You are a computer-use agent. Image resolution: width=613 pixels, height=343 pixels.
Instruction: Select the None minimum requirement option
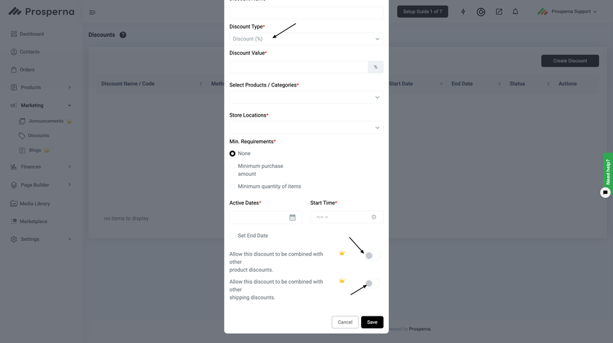pos(233,154)
